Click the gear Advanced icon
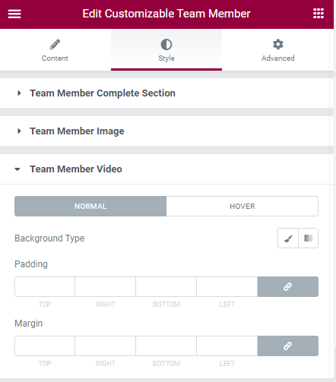The image size is (336, 382). 278,44
